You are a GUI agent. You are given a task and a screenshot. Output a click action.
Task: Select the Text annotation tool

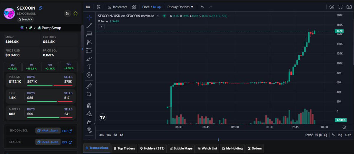coord(89,67)
